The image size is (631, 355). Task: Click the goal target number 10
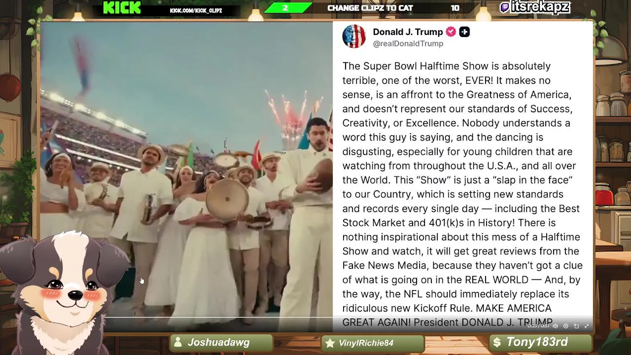pos(455,8)
